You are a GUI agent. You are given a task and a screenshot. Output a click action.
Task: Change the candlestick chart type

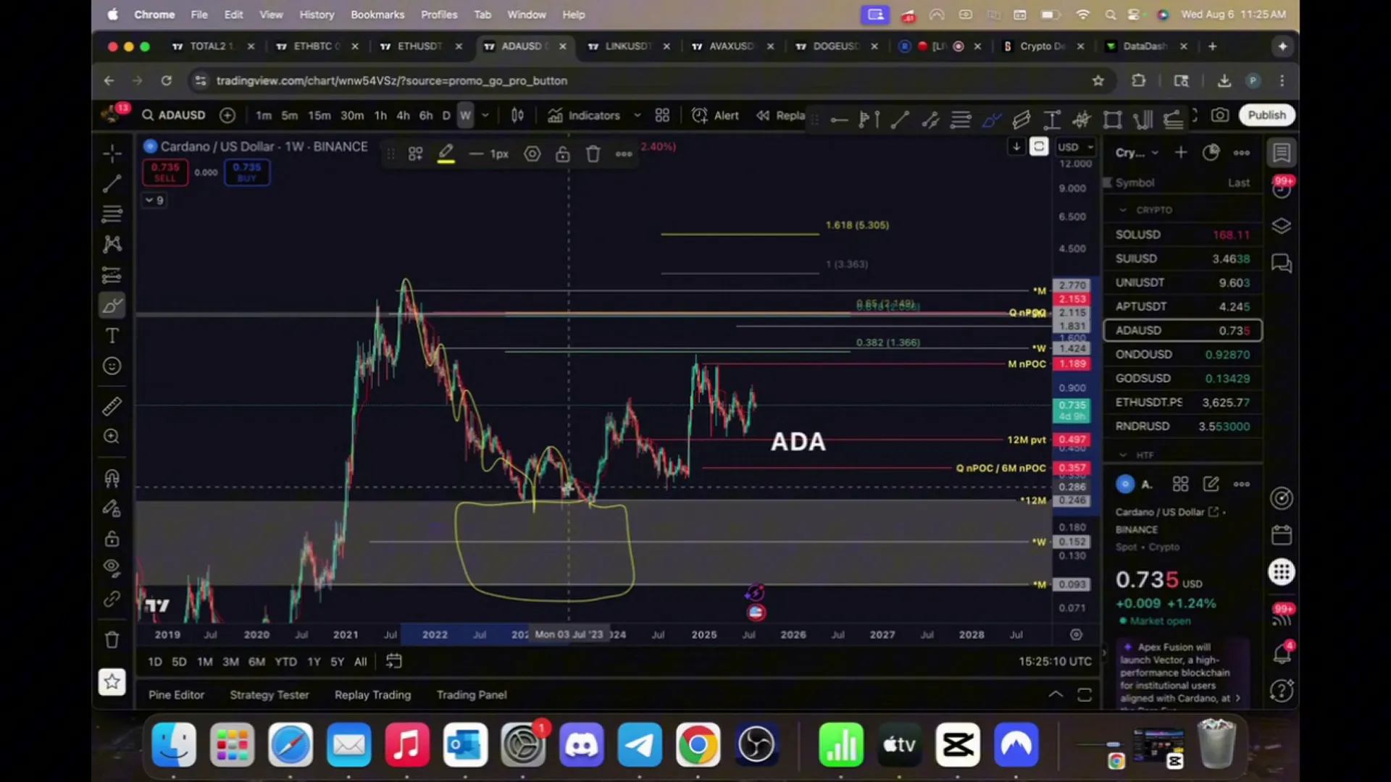(517, 115)
